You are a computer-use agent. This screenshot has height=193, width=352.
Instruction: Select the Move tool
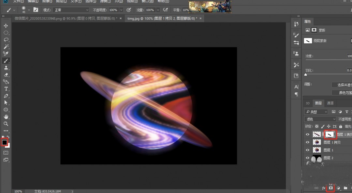pos(6,25)
